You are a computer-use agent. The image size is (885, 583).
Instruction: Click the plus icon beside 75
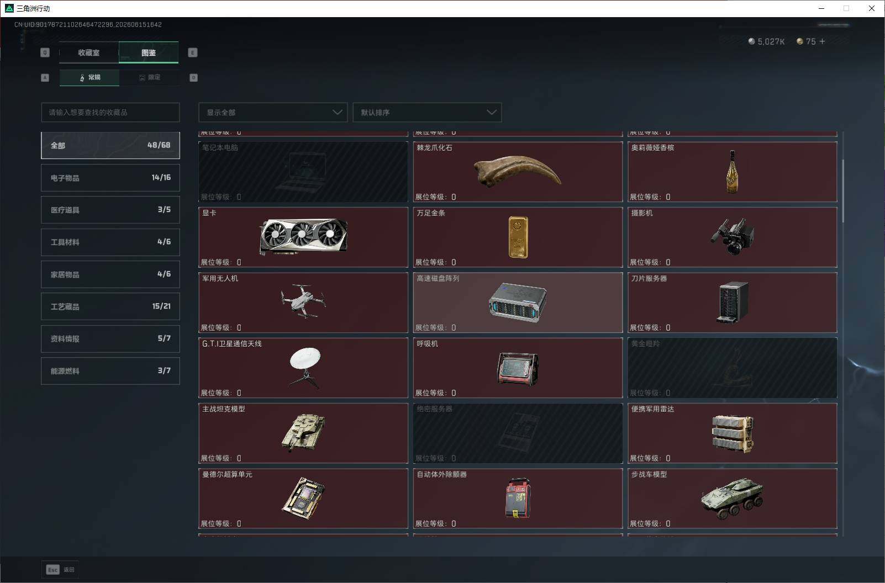click(x=822, y=41)
